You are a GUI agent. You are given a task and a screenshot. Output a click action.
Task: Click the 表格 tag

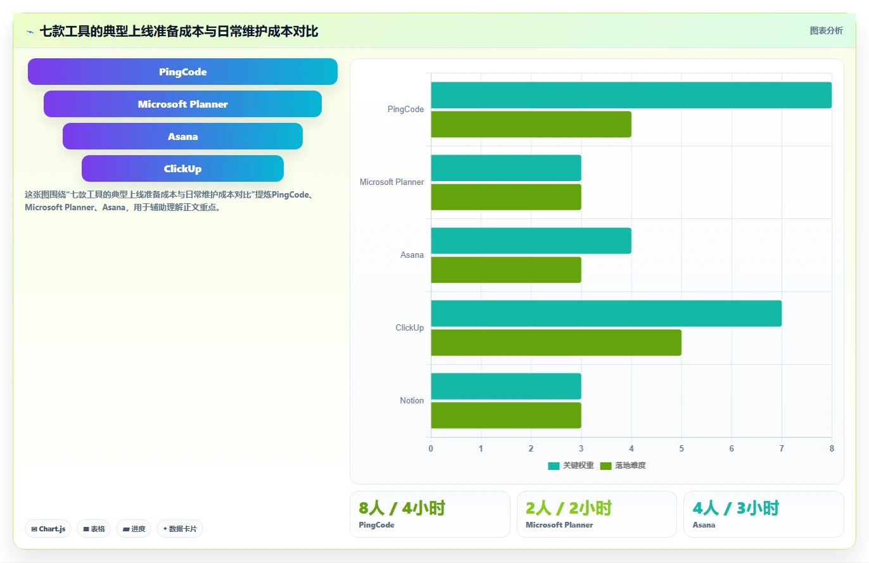point(94,529)
